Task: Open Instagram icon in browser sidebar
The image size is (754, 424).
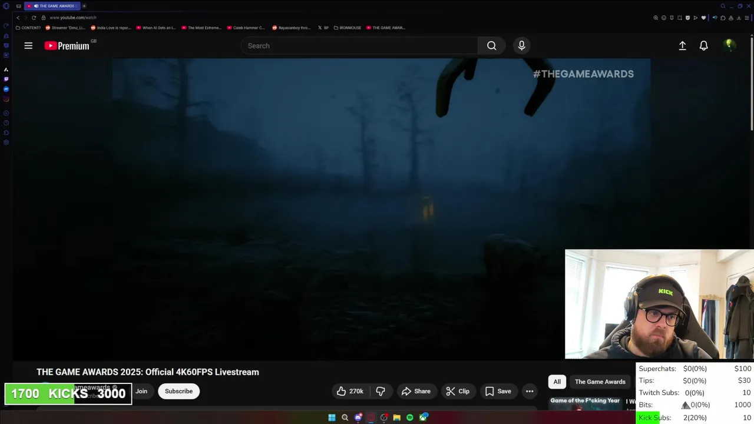Action: [6, 98]
